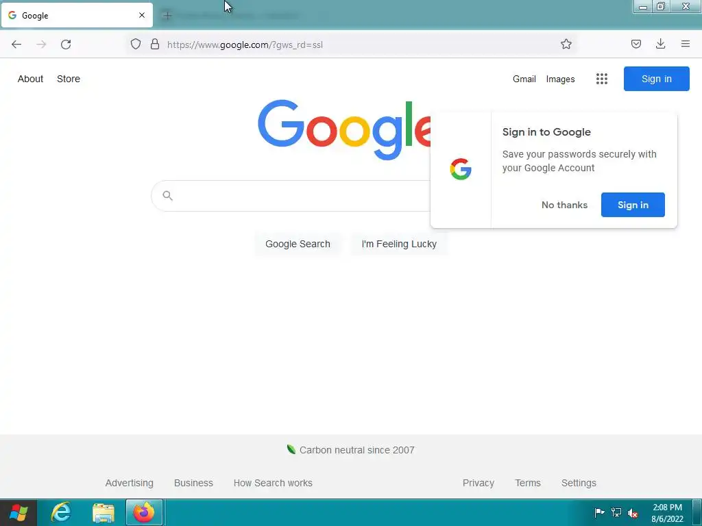Click the I'm Feeling Lucky button
Screen dimensions: 702x526
click(x=399, y=244)
